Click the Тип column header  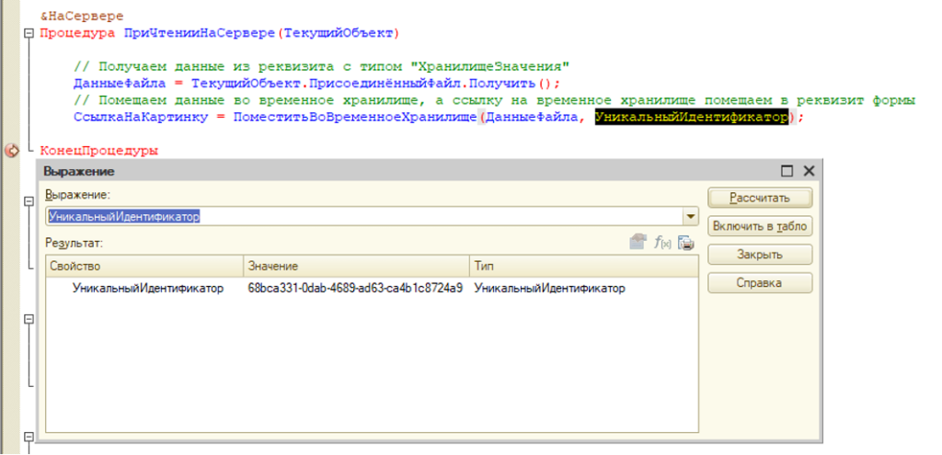point(583,266)
